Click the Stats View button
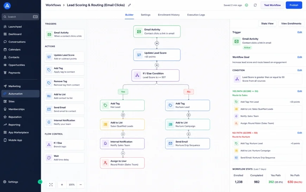This screenshot has height=192, width=306. coord(267,23)
